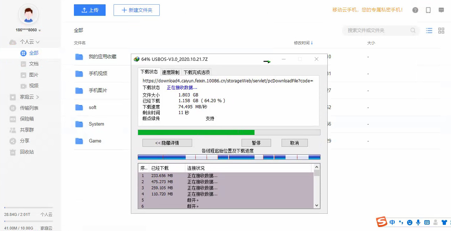Viewport: 451px width, 231px height.
Task: Click the Sogou voice input microphone
Action: pos(418,222)
